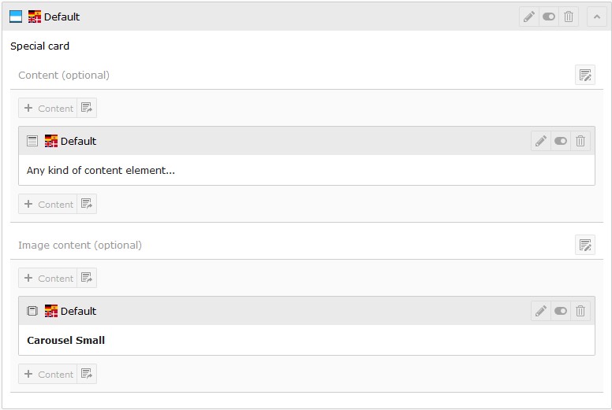Add Content below 'Any kind of content element'
The image size is (612, 410).
pos(47,204)
